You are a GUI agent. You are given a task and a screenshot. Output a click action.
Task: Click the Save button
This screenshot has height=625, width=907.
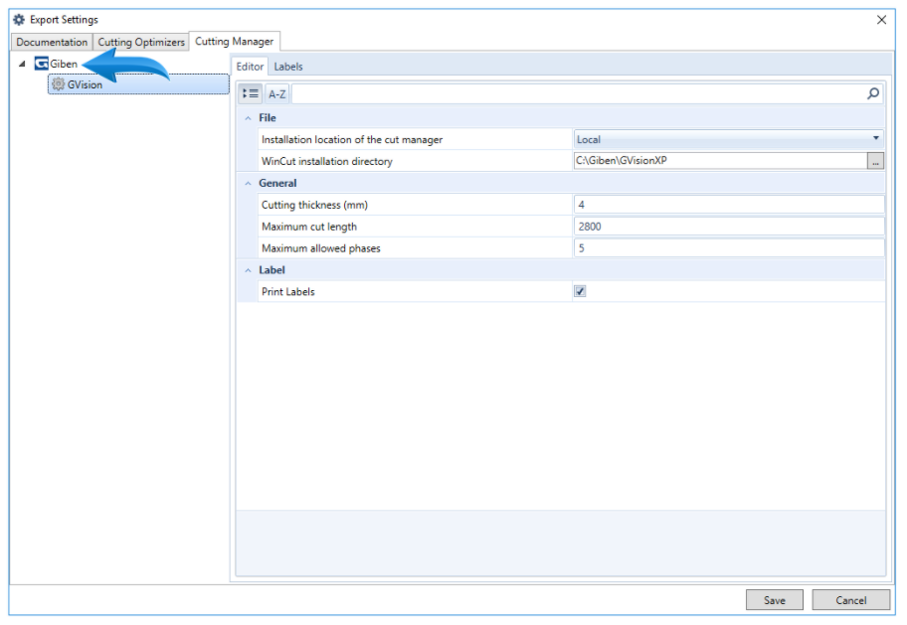click(x=775, y=600)
